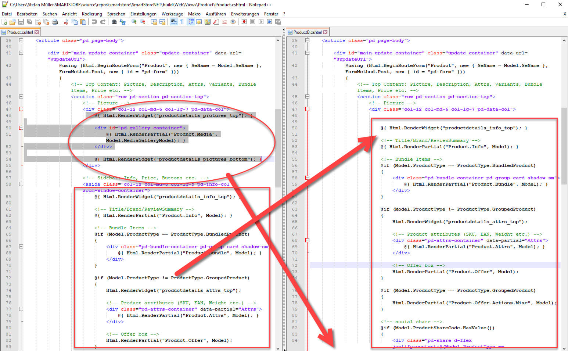The image size is (568, 351).
Task: Close the Product.cshtml tab
Action: pyautogui.click(x=37, y=32)
